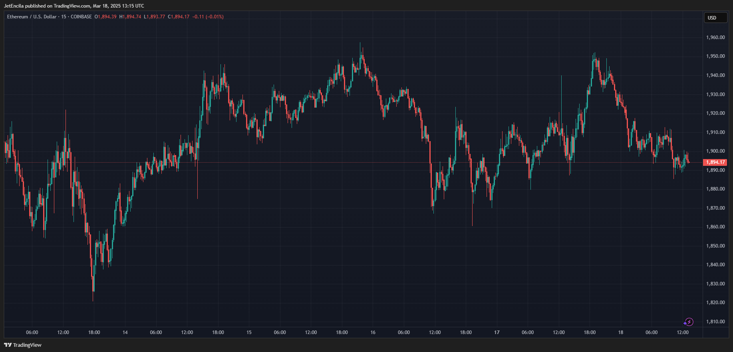Click the 1,900.00 price axis level
The image size is (733, 352).
coord(715,151)
